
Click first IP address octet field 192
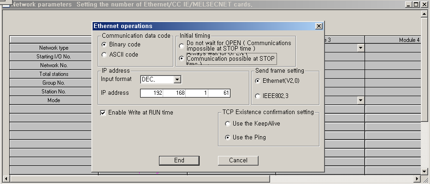click(x=152, y=93)
